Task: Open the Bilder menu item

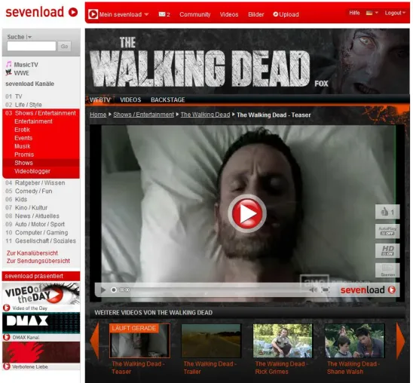Action: click(255, 14)
